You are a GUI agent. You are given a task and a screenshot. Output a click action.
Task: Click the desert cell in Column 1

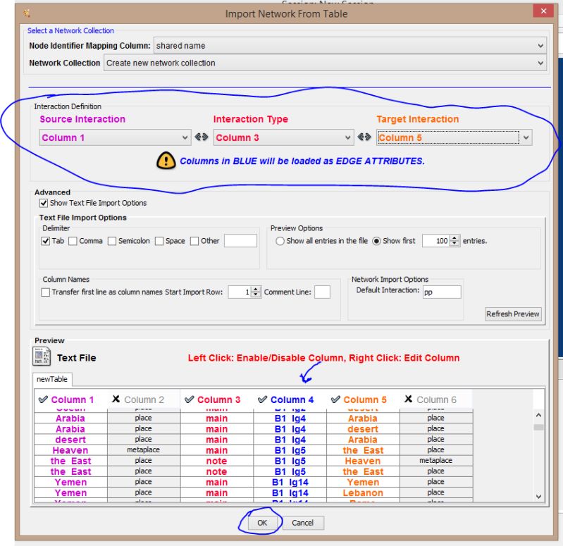70,440
